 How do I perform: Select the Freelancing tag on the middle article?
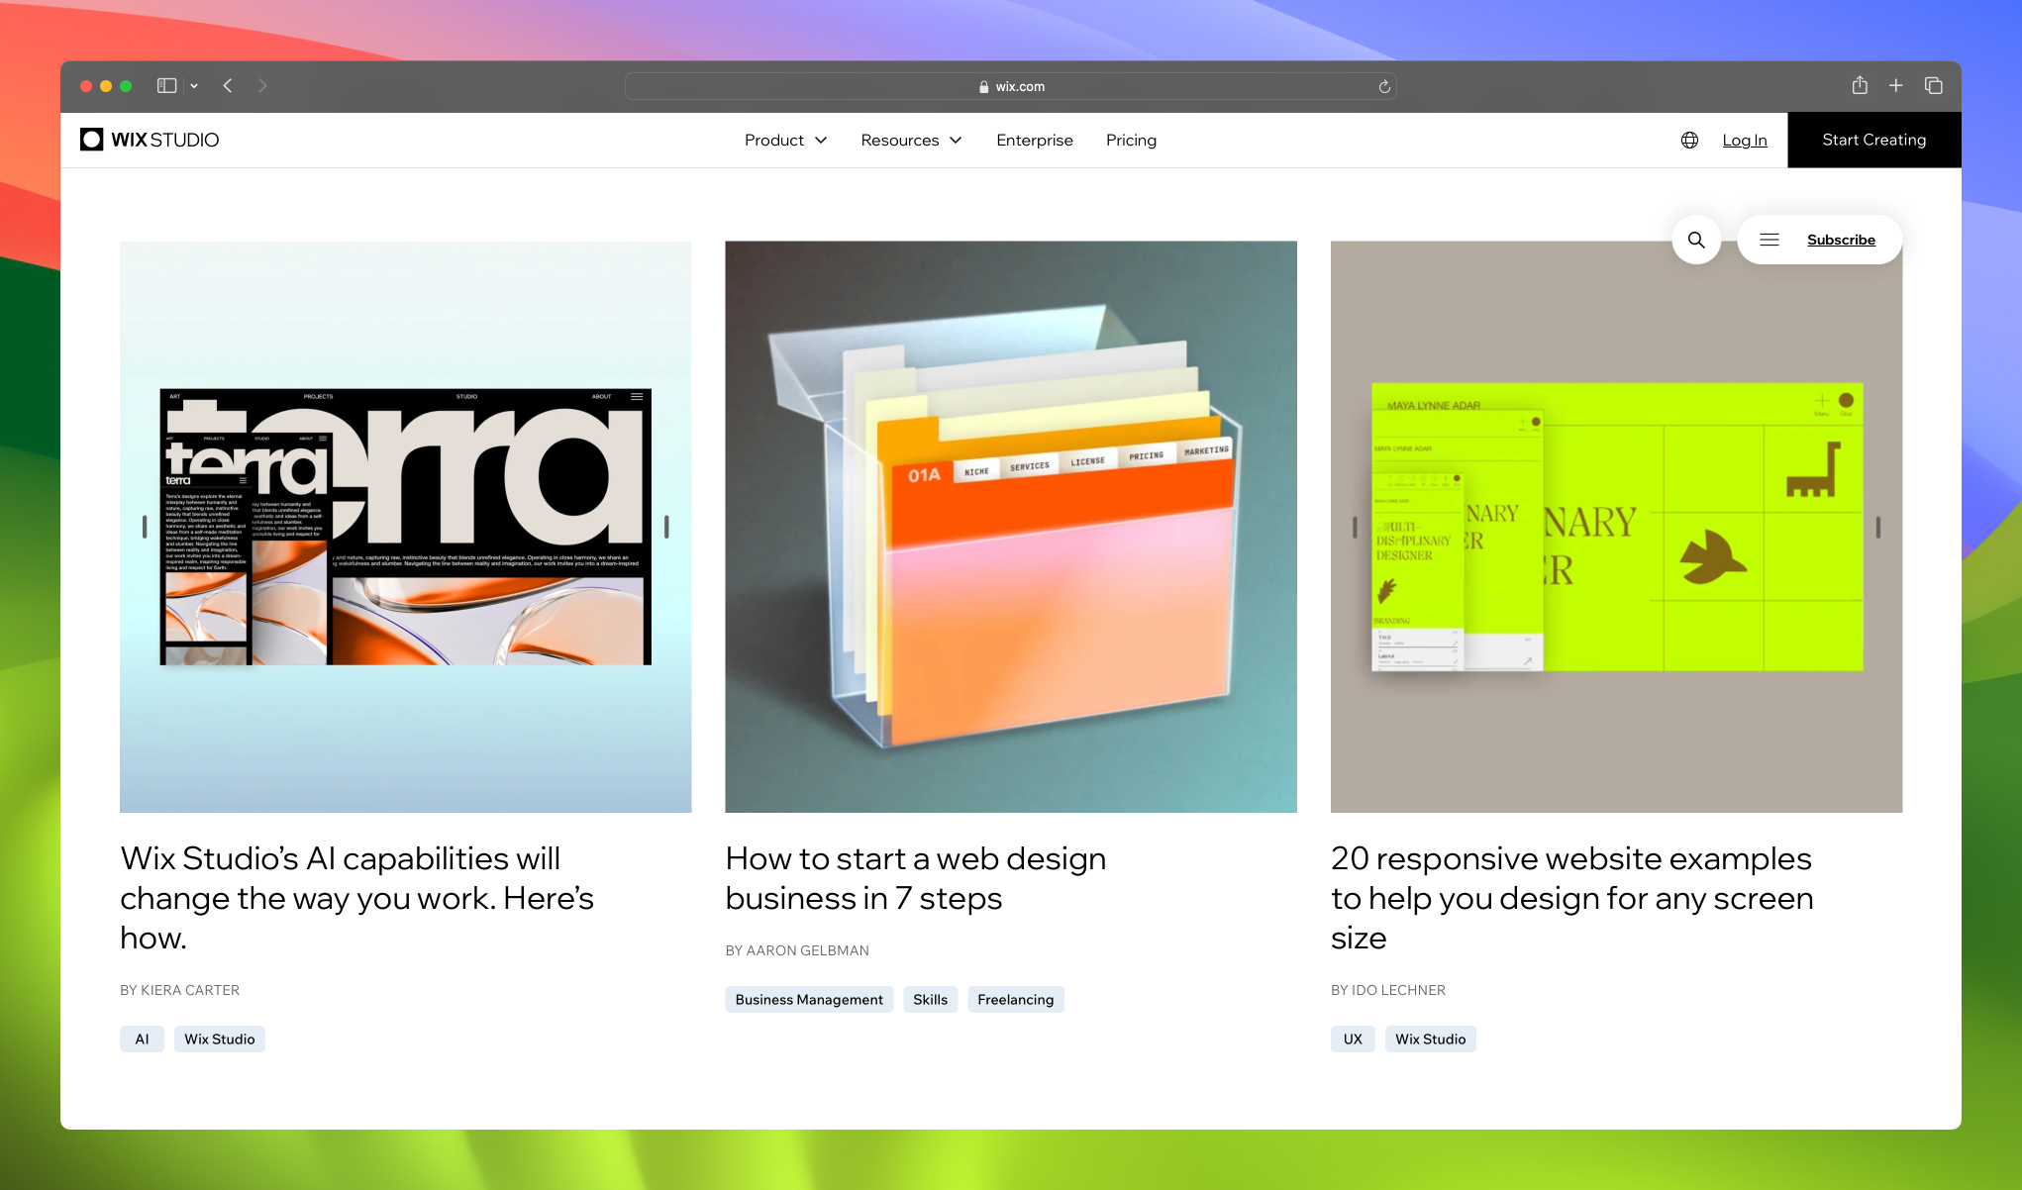click(1015, 999)
